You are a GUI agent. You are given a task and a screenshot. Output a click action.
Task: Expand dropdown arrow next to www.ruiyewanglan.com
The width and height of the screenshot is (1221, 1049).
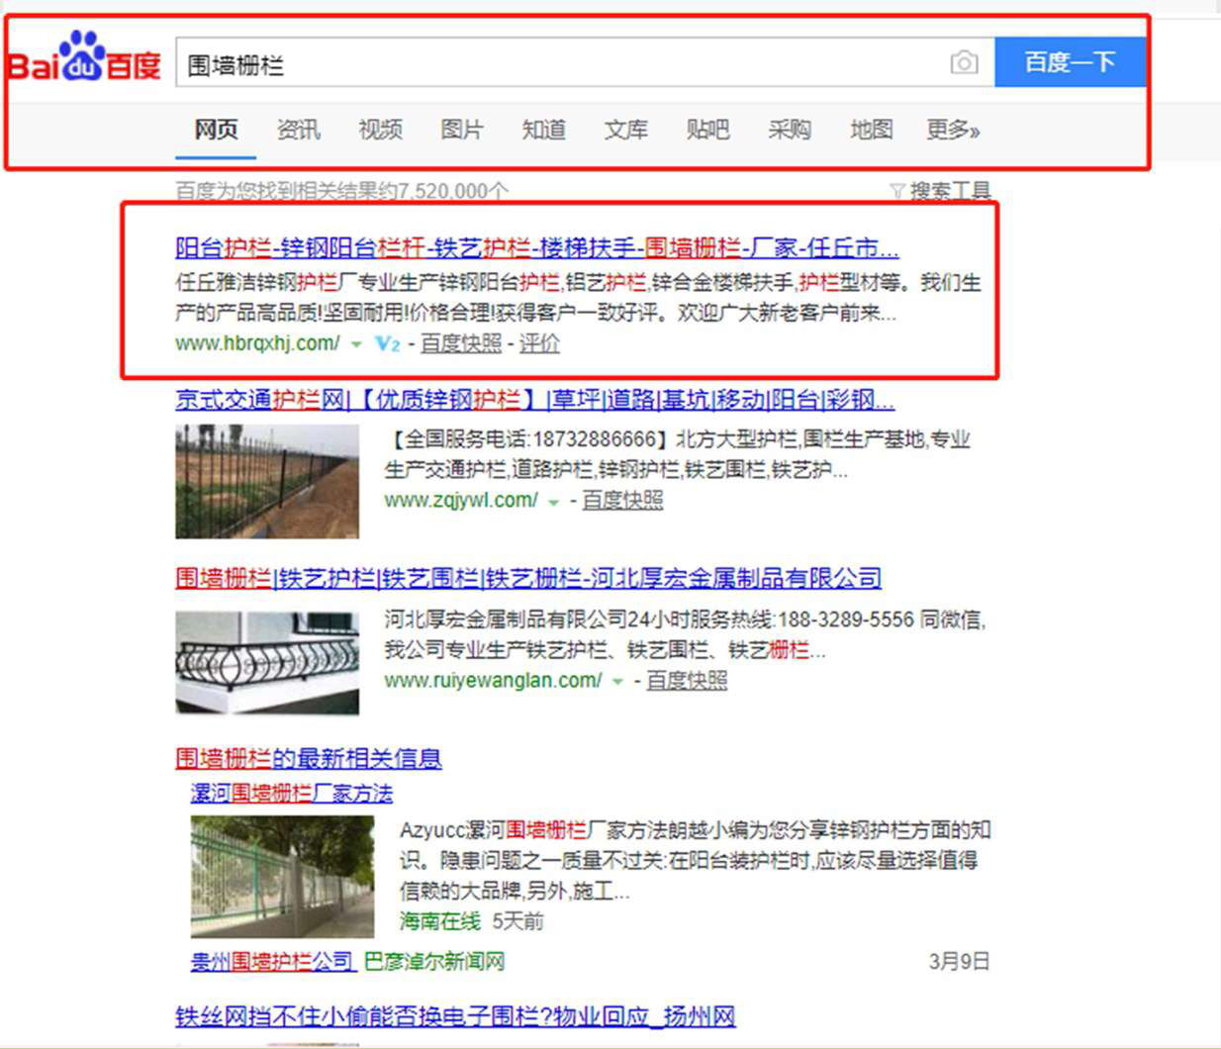click(618, 683)
